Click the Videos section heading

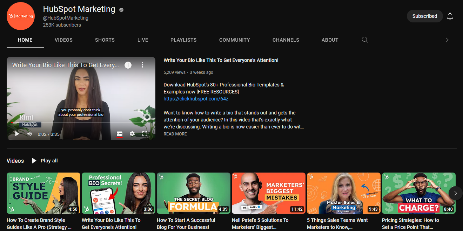tap(15, 161)
